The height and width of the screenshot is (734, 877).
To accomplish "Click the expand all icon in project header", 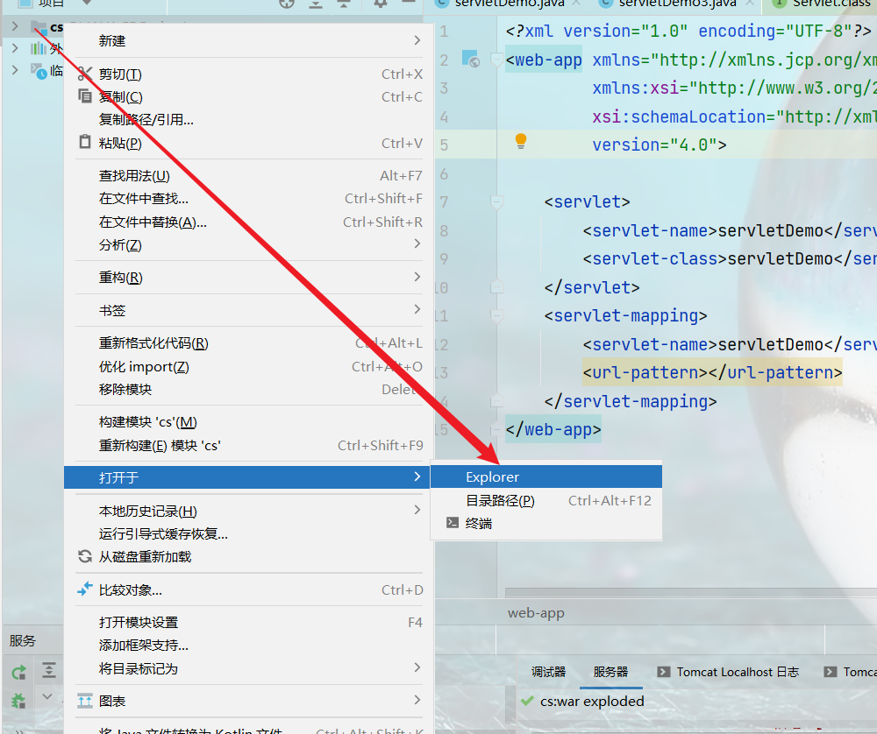I will click(x=316, y=4).
